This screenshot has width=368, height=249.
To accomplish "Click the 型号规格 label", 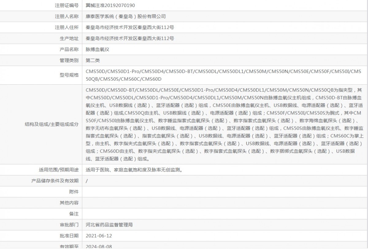I will [69, 75].
